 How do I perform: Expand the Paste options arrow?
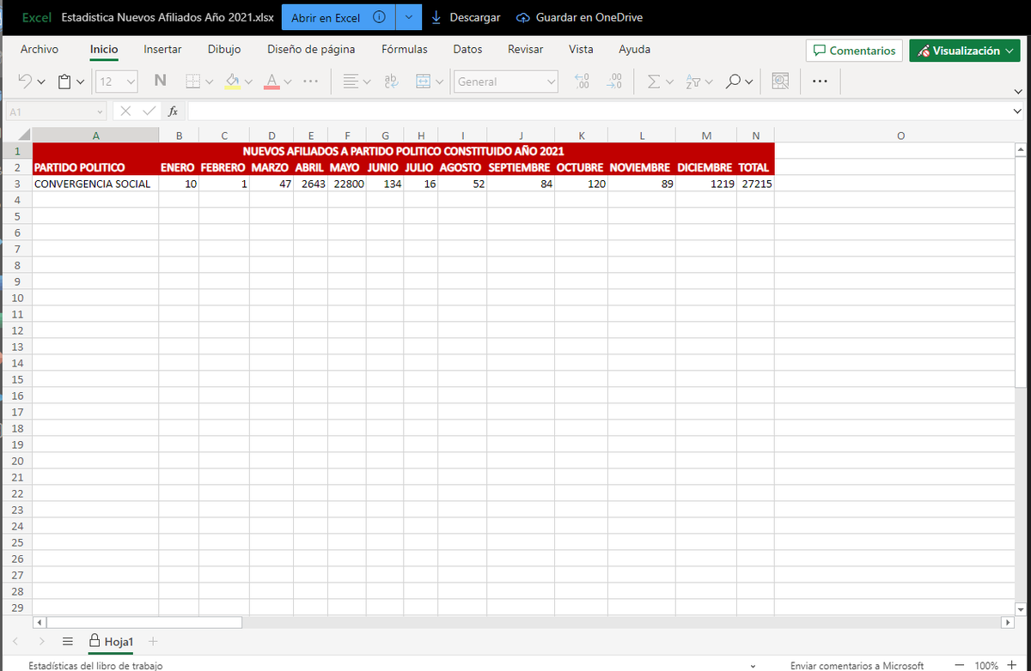click(x=81, y=82)
